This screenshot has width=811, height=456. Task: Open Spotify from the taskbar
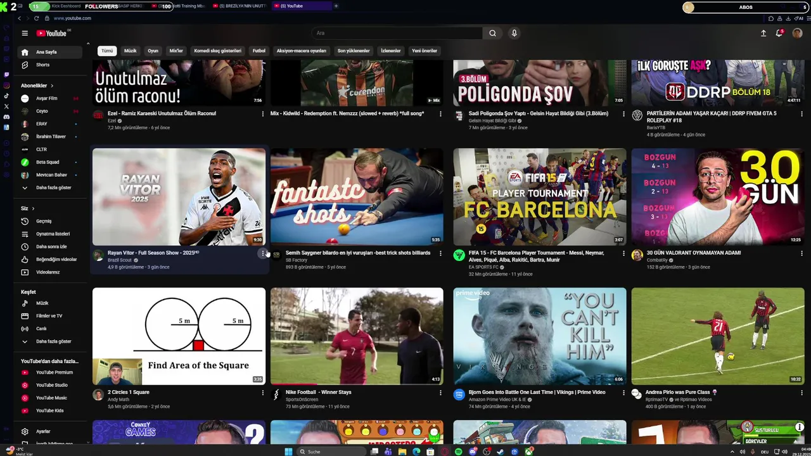tap(459, 452)
